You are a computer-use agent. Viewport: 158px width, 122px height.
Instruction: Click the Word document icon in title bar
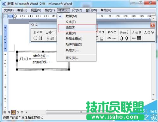(4, 4)
